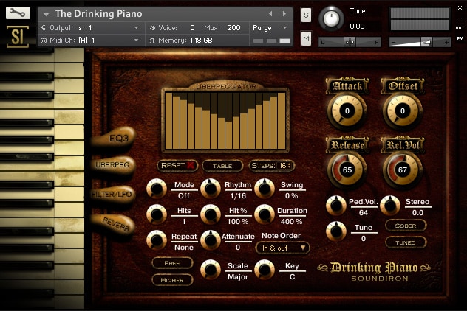Adjust the small Tune knob below Ped.Vol.
This screenshot has width=467, height=311.
point(336,231)
